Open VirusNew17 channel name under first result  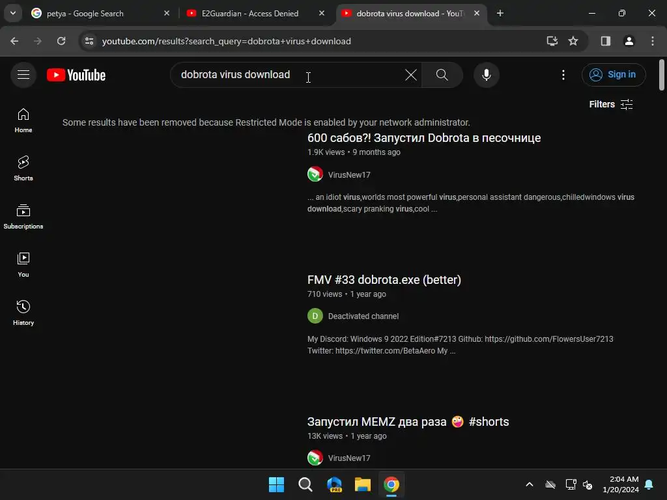pyautogui.click(x=349, y=174)
